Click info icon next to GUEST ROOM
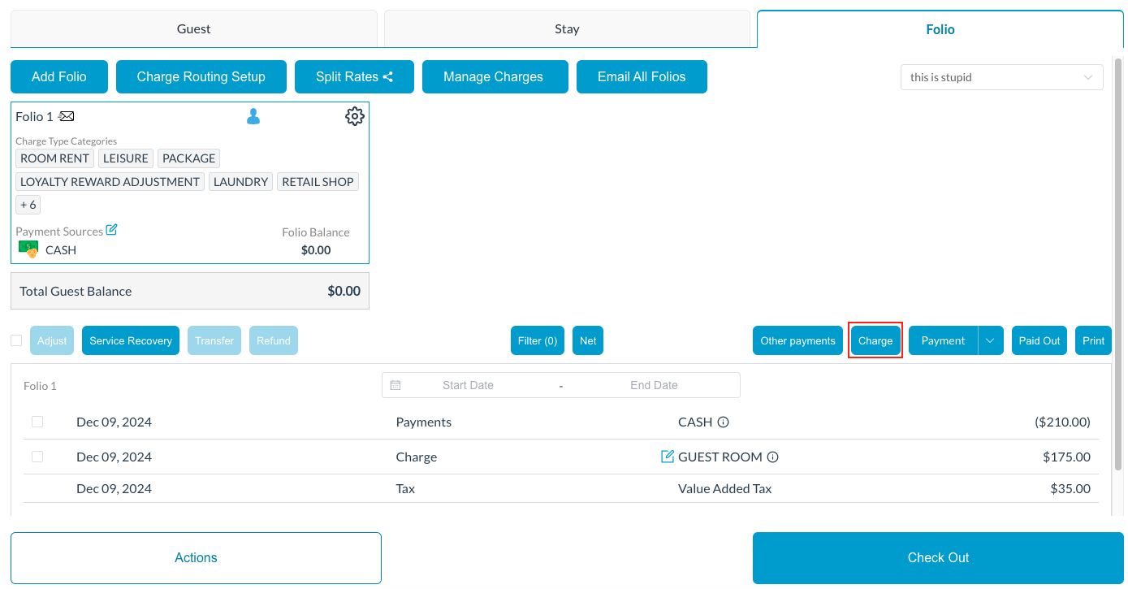This screenshot has height=589, width=1128. coord(773,457)
